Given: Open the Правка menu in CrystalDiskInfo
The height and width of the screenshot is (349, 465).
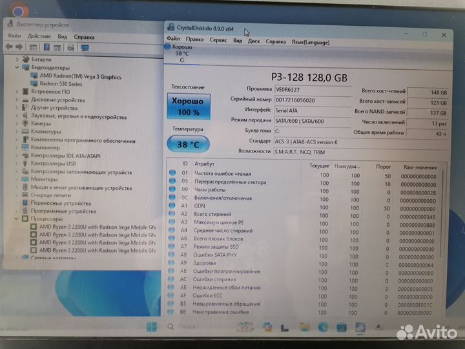Looking at the screenshot, I should (x=194, y=39).
